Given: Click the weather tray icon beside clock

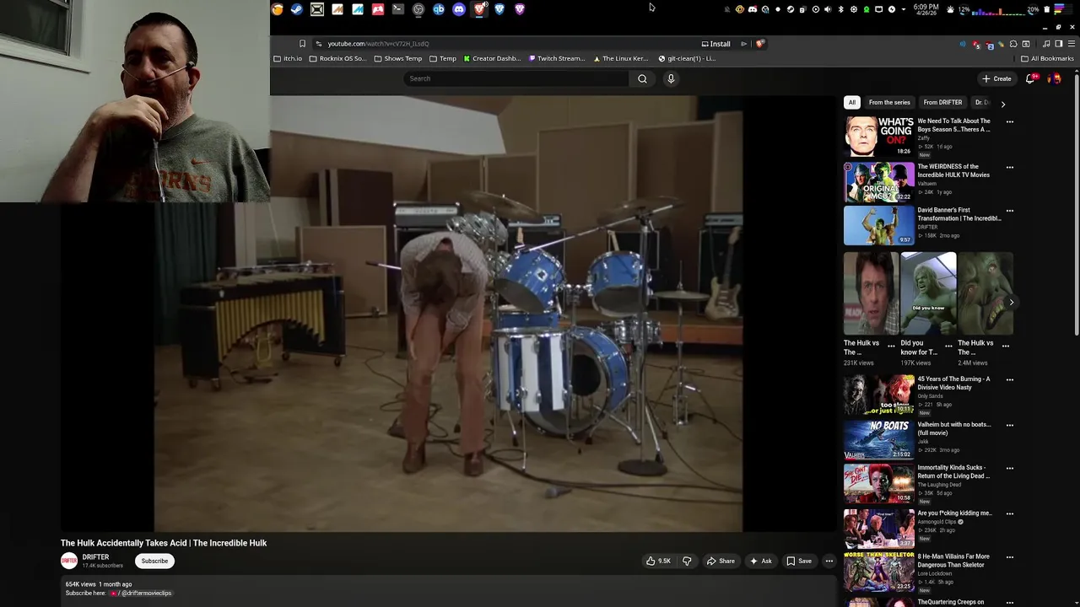Looking at the screenshot, I should coord(950,9).
